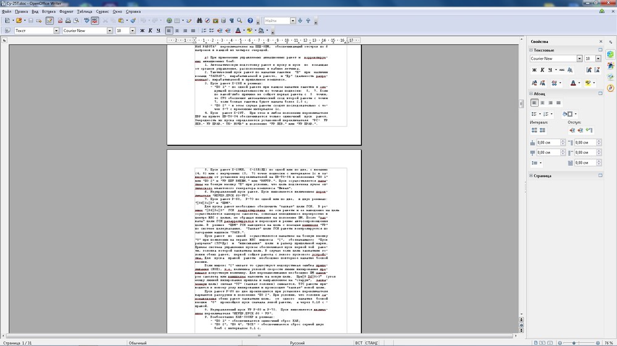Screen dimensions: 617x346
Task: Click the Paste clipboard icon
Action: 121,20
